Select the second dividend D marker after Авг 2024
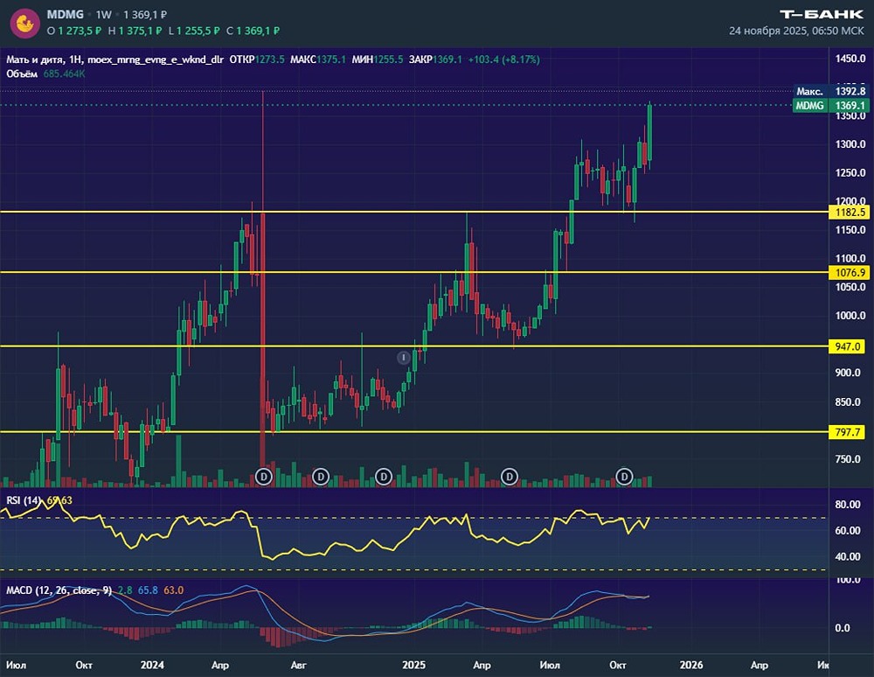This screenshot has width=874, height=677. coord(321,477)
